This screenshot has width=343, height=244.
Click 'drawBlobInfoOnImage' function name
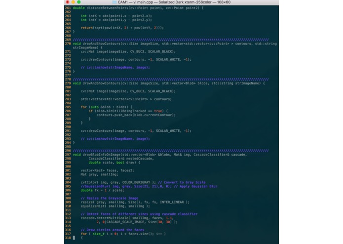[x=101, y=155]
